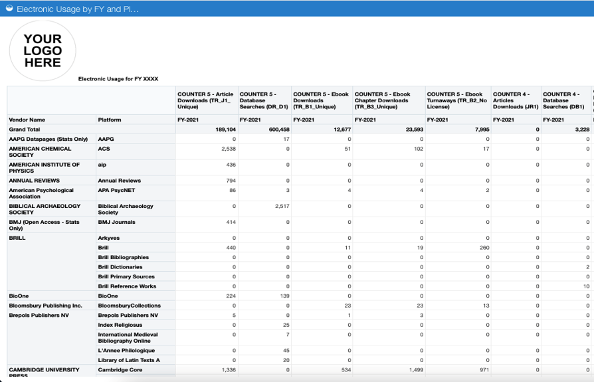Select Annual Reviews value 794
The width and height of the screenshot is (594, 382).
[x=231, y=181]
